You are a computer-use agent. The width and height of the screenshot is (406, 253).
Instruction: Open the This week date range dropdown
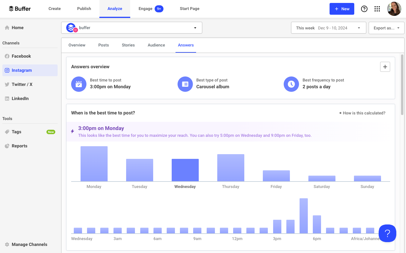pos(328,28)
